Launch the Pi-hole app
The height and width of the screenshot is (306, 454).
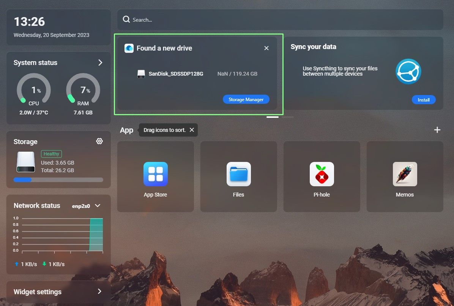322,174
